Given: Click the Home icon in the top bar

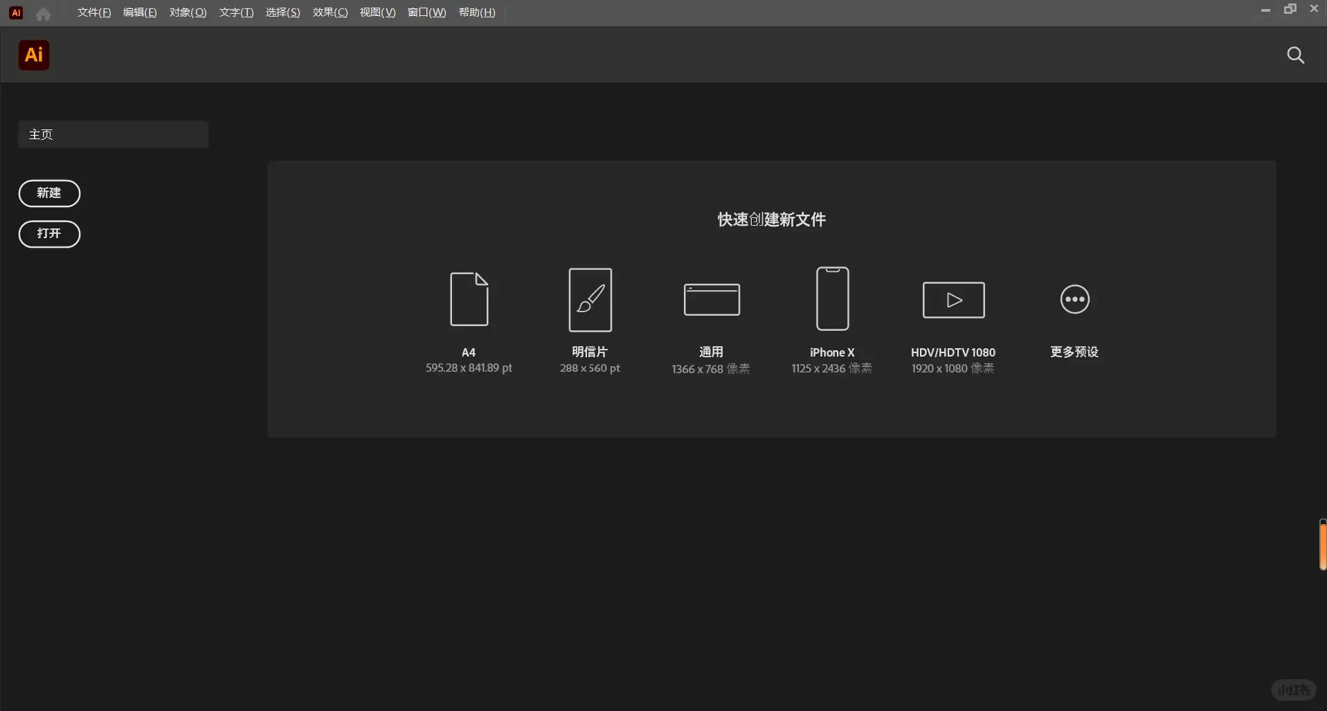Looking at the screenshot, I should pyautogui.click(x=42, y=12).
